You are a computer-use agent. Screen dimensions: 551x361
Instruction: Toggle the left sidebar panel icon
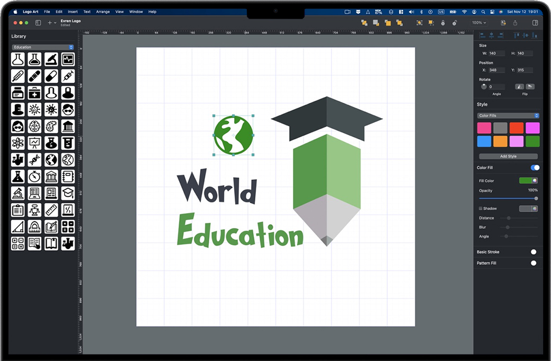(38, 23)
